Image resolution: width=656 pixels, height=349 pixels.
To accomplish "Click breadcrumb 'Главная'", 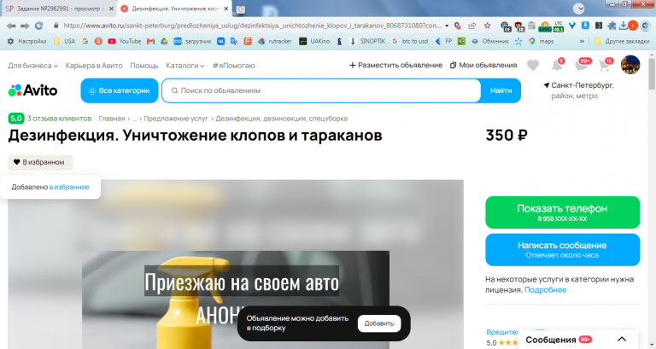I will tap(112, 119).
